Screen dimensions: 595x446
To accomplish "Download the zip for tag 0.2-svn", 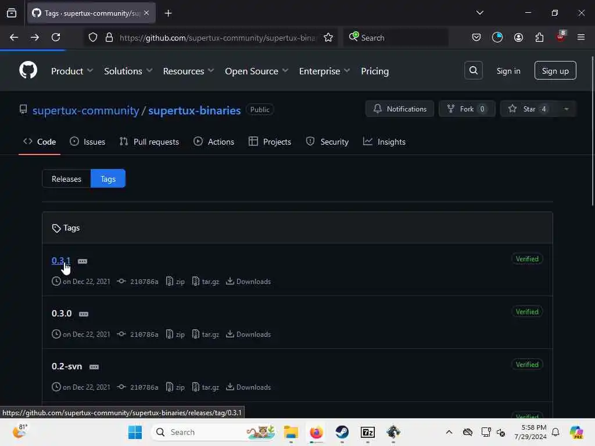I will 175,387.
